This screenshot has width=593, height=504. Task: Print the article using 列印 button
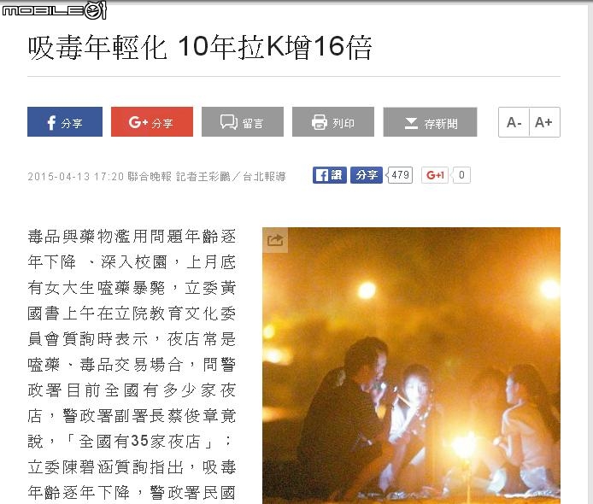pos(333,122)
